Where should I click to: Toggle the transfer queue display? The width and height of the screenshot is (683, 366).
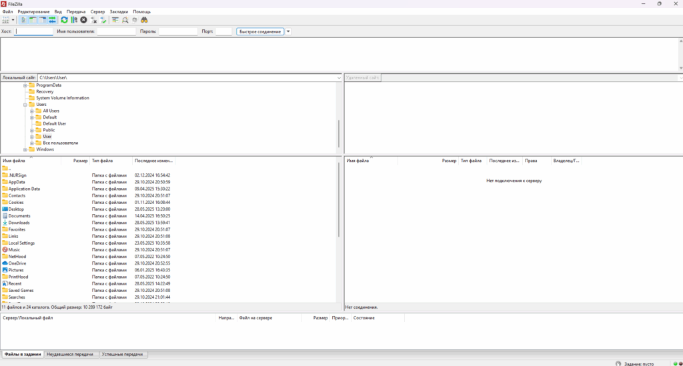52,20
